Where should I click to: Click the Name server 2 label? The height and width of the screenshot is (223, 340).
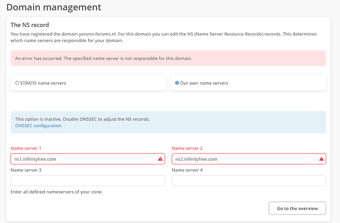[187, 148]
